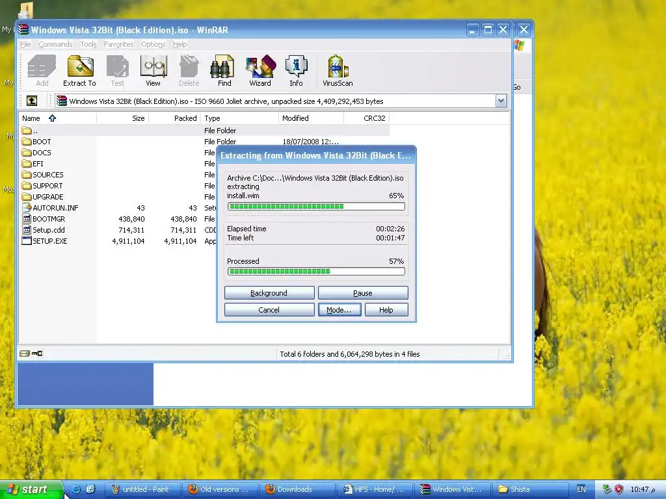Sort by the Type column header

tap(239, 118)
